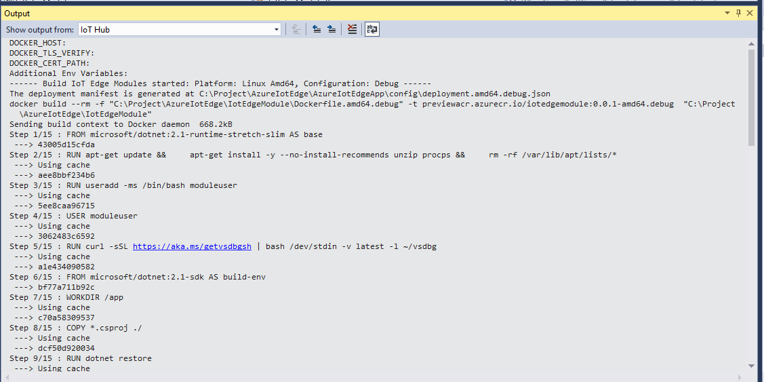Click the Sending build context to Docker line
This screenshot has width=764, height=382.
pyautogui.click(x=121, y=124)
